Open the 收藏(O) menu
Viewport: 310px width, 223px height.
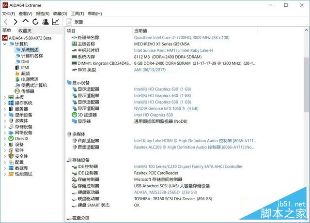60,14
